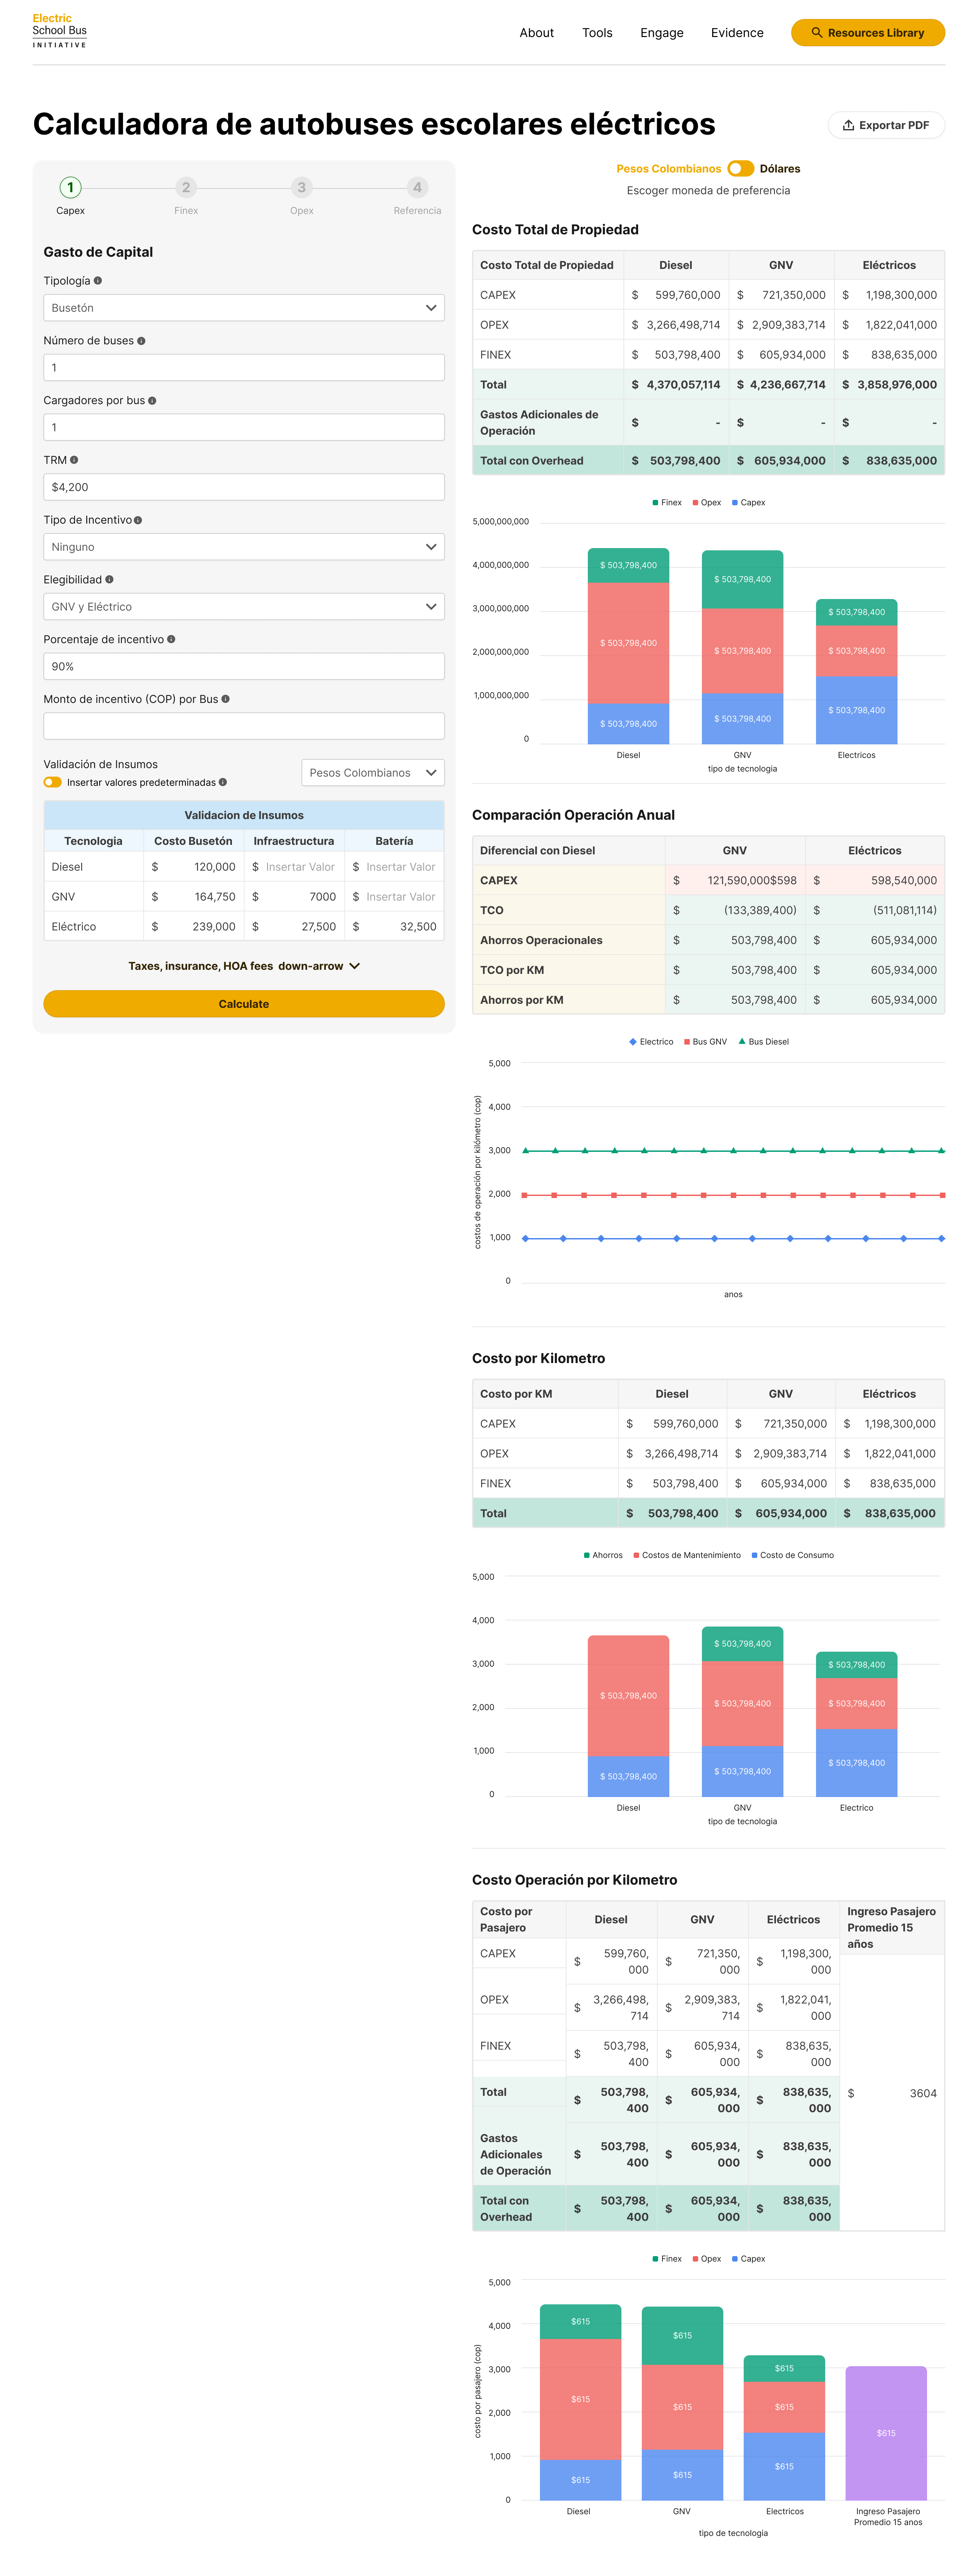The width and height of the screenshot is (978, 2576).
Task: Open the Tipo de Incentivo dropdown
Action: (244, 547)
